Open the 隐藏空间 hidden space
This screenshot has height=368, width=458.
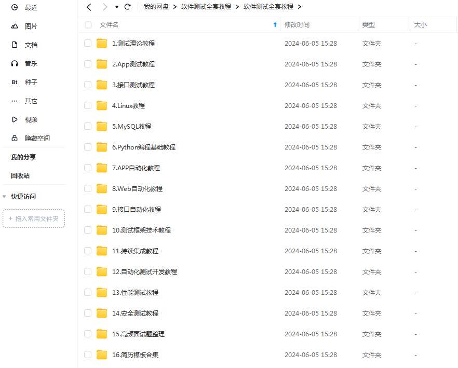point(31,138)
